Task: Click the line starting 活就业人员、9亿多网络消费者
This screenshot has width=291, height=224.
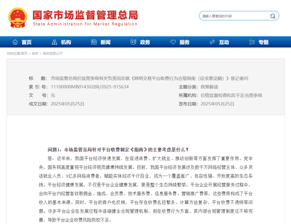Action: [x=146, y=176]
